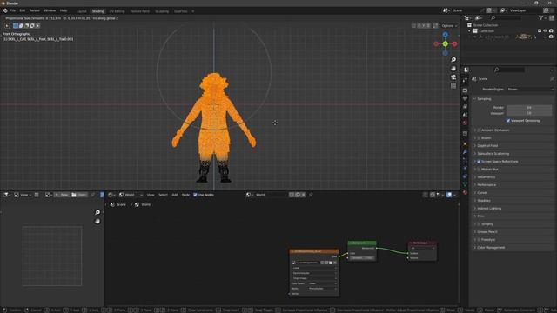Click Open image button in image editor
This screenshot has height=313, width=557.
coord(79,195)
